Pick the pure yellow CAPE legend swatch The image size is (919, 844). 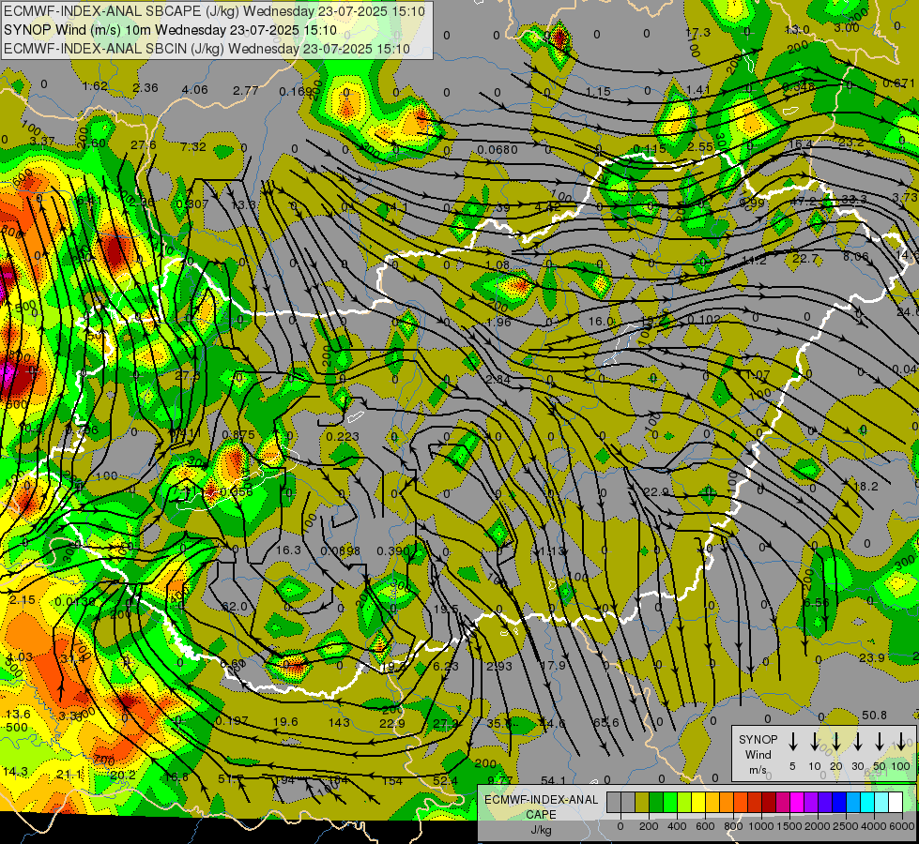click(698, 803)
